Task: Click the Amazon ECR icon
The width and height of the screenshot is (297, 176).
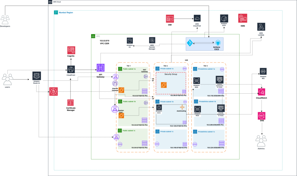Action: (x=224, y=18)
